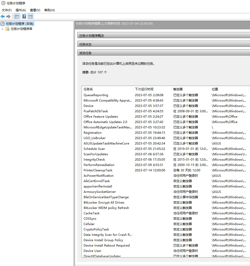Click the Task Scheduler clock icon in title bar
This screenshot has height=266, width=250.
click(3, 3)
